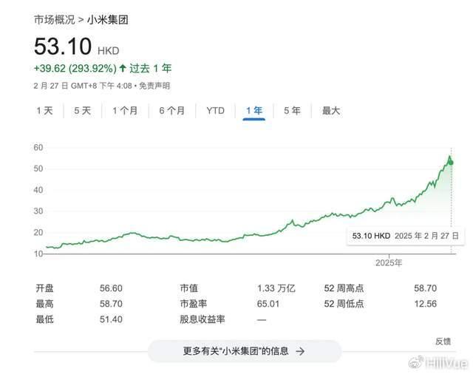This screenshot has height=374, width=473.
Task: Click the green data point on chart
Action: click(452, 162)
